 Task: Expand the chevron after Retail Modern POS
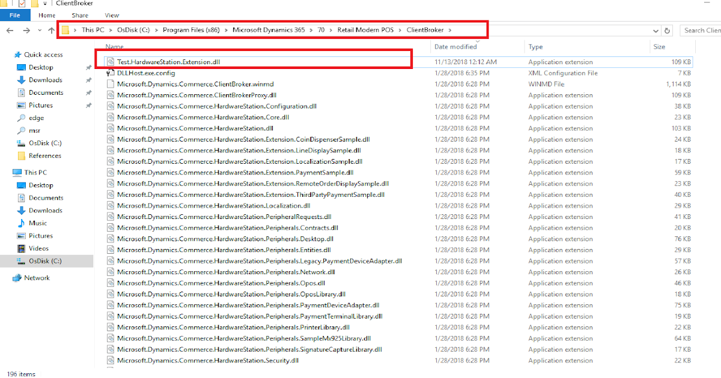click(x=401, y=30)
